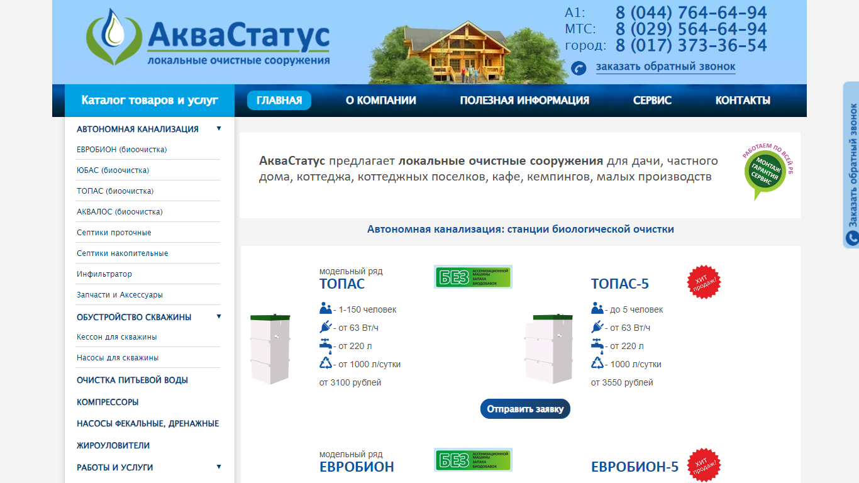
Task: Go to the КОНТАКТЫ menu item
Action: [743, 101]
